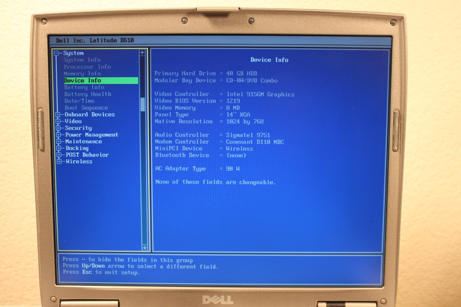Click the Device Info heading
This screenshot has height=307, width=461.
269,60
